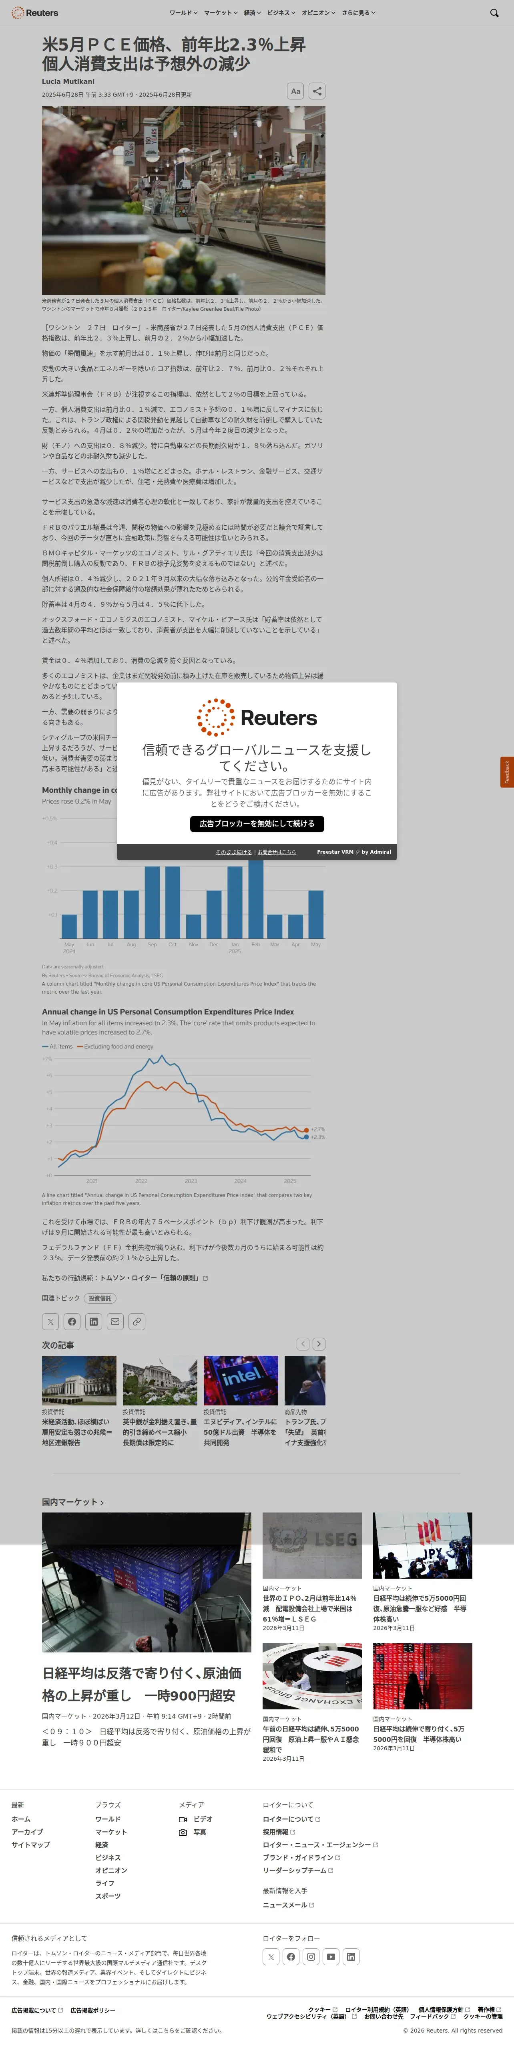Open 写真 in footer media list
This screenshot has width=514, height=2045.
193,1831
